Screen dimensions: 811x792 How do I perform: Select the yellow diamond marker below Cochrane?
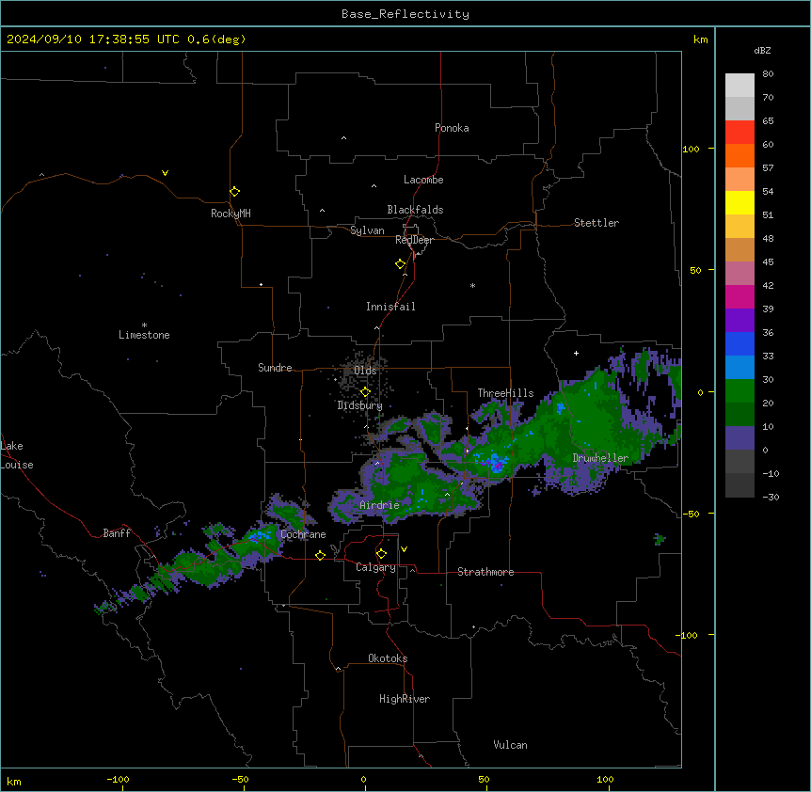click(x=320, y=556)
